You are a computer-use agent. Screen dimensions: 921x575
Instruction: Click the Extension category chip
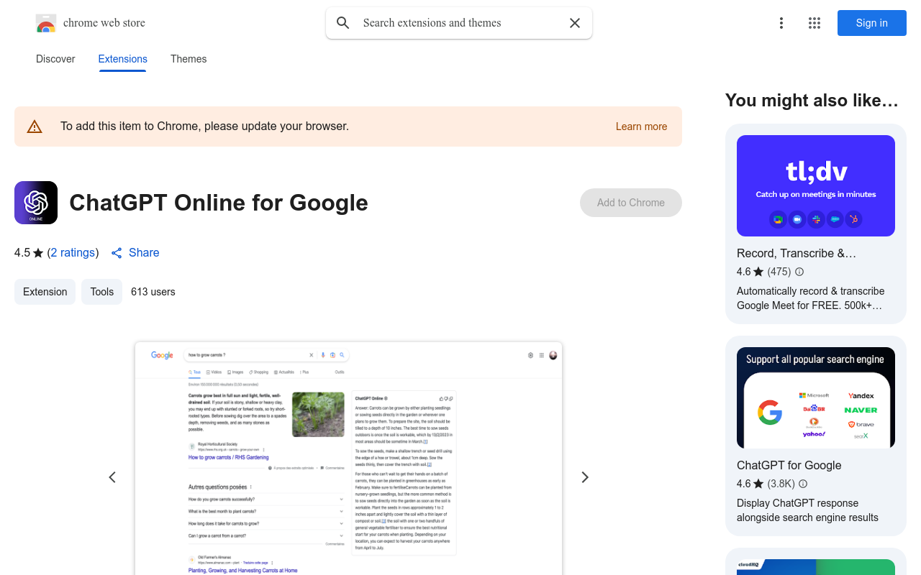[45, 292]
